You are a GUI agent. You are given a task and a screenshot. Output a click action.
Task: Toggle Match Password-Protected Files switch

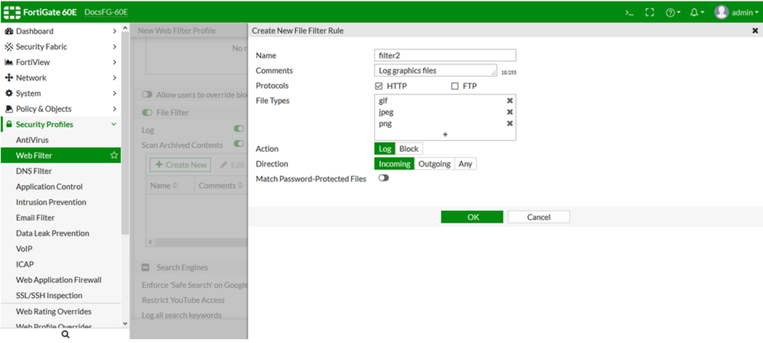pyautogui.click(x=384, y=178)
